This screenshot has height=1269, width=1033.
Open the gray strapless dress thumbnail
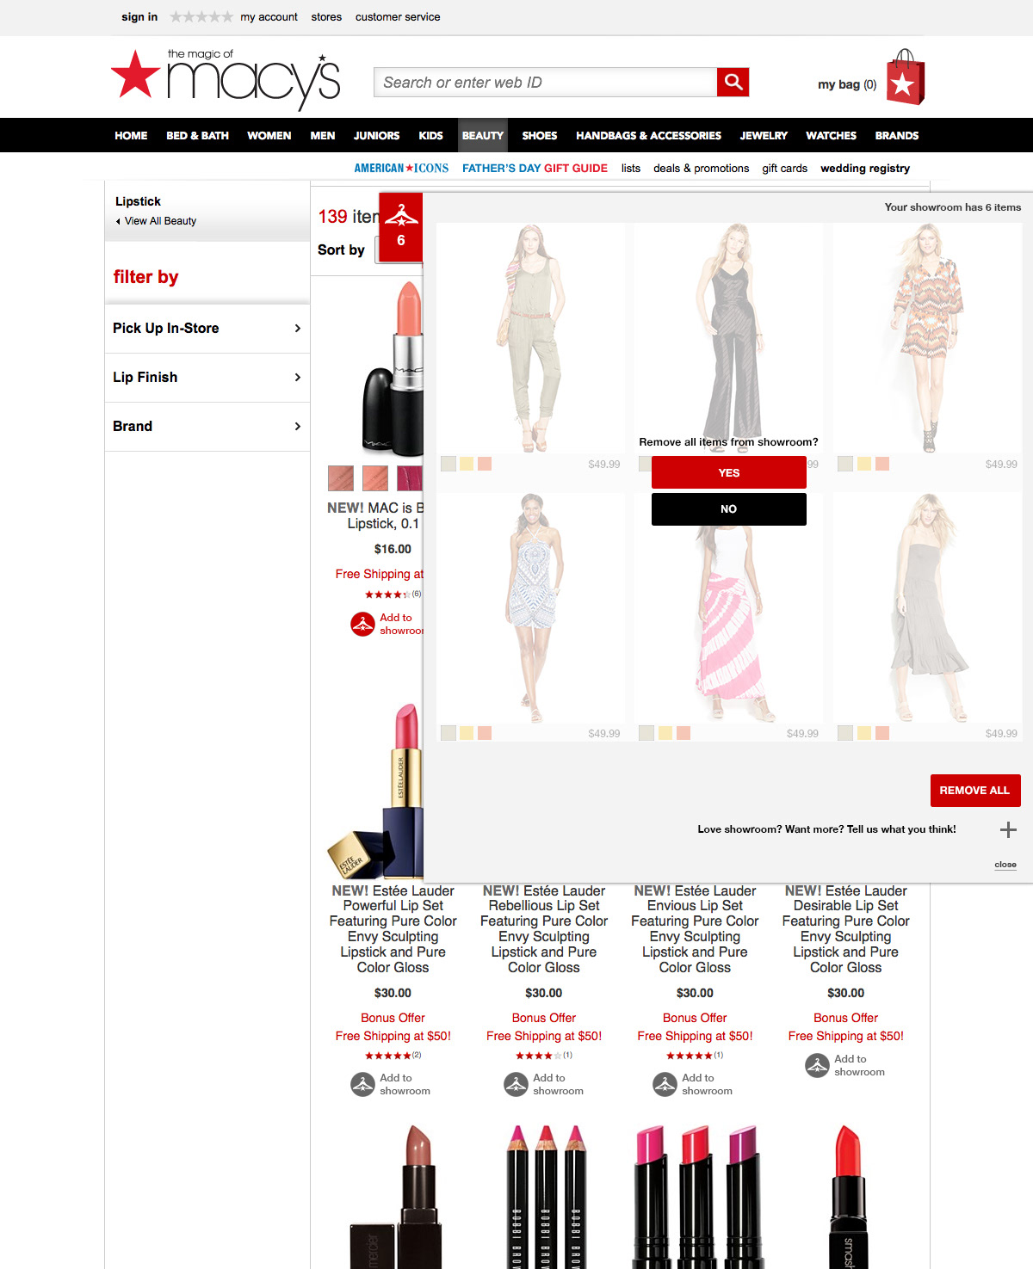point(928,607)
